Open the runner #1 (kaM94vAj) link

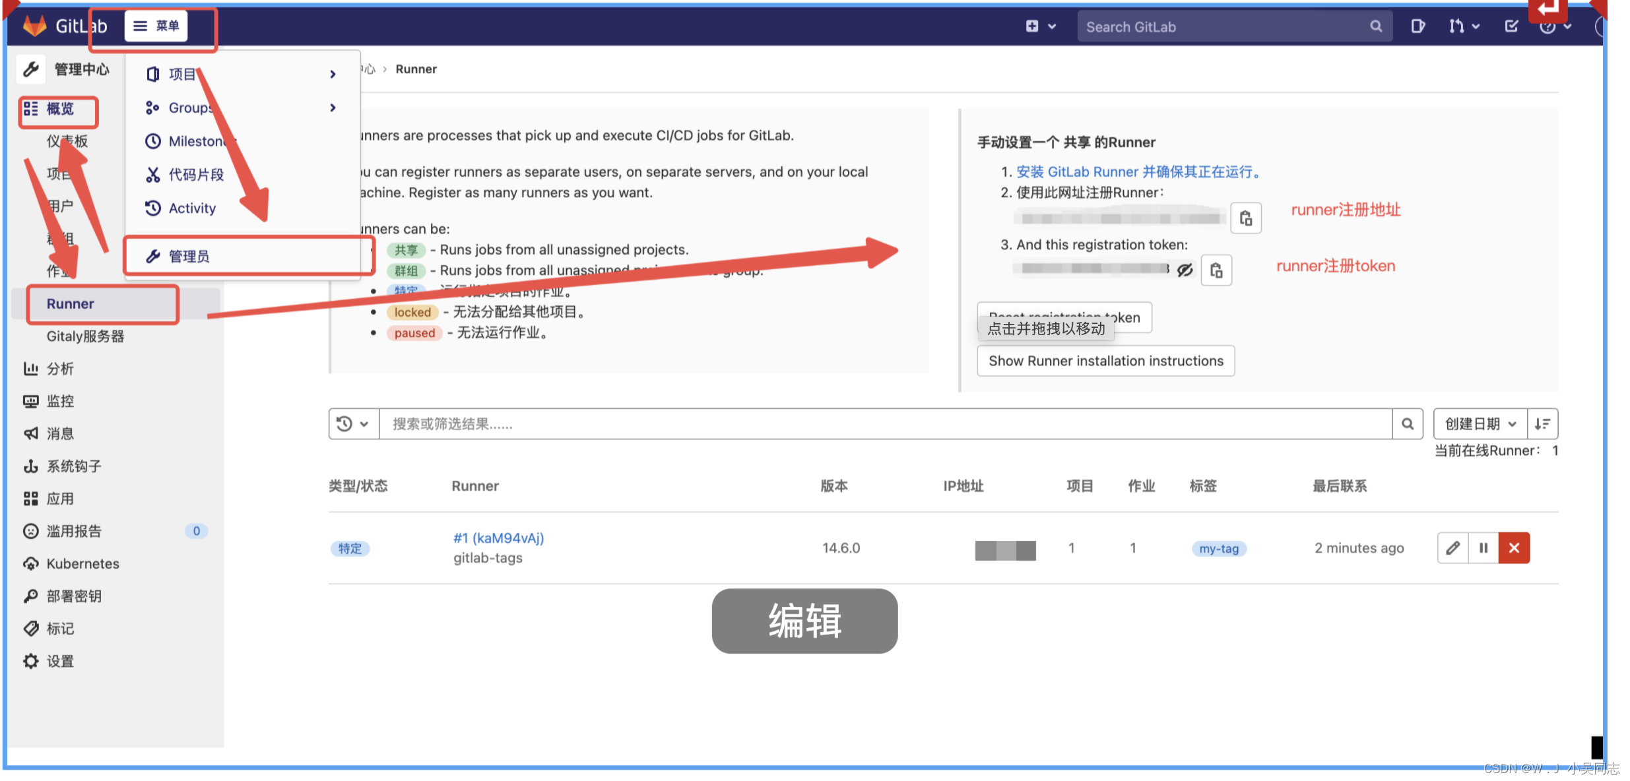pyautogui.click(x=498, y=538)
